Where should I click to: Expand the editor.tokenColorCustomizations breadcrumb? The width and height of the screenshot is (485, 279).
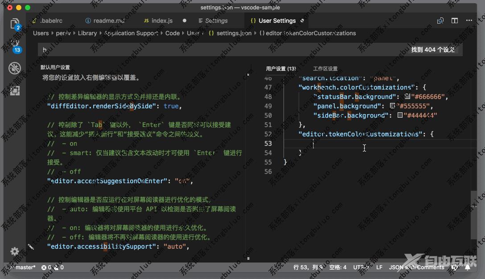pos(311,33)
